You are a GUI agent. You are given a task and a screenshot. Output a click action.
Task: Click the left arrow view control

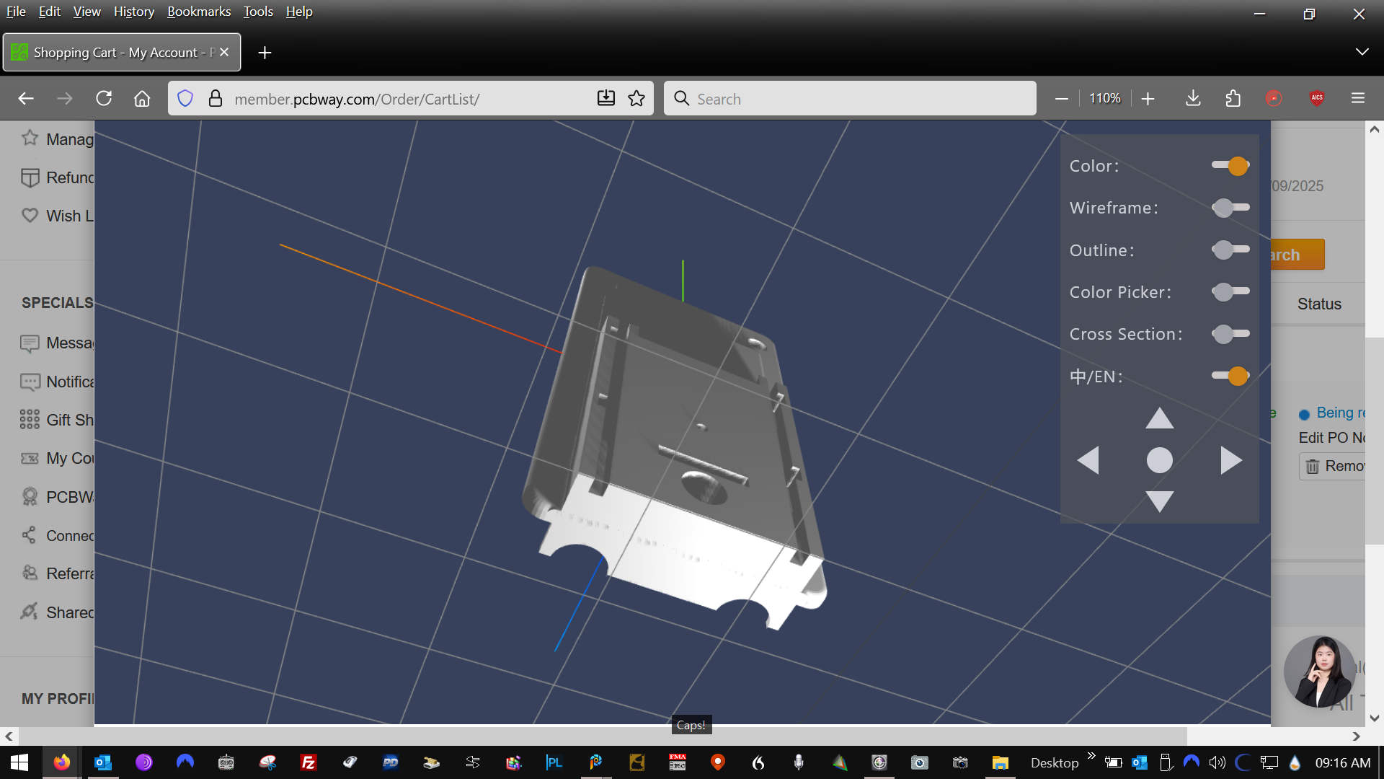1088,460
